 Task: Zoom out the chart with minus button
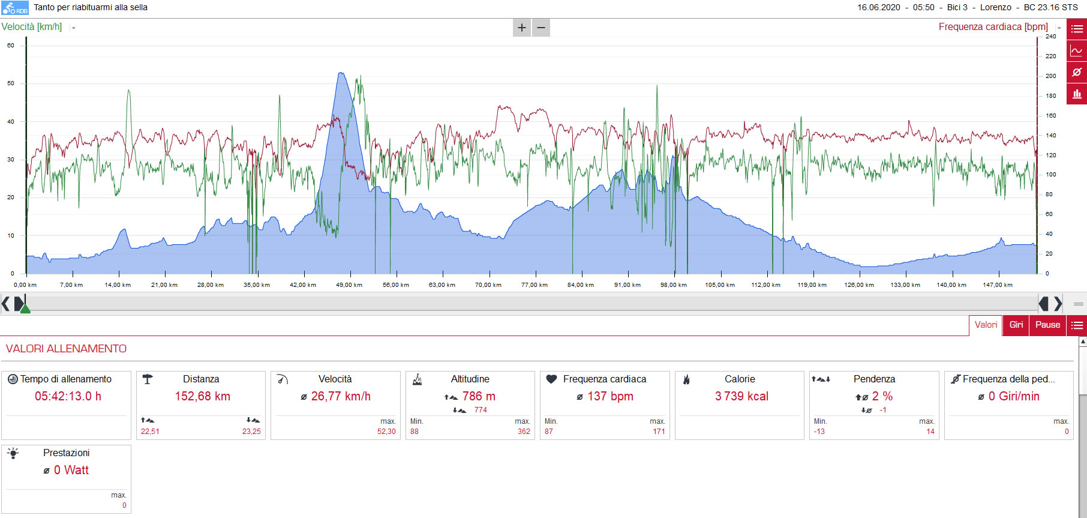[x=541, y=28]
